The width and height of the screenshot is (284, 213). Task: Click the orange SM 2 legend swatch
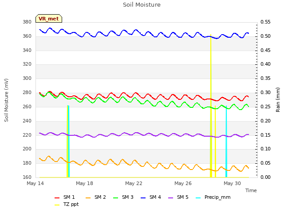click(x=88, y=198)
